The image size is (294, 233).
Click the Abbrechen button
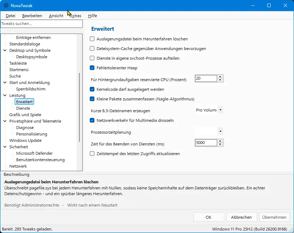click(x=241, y=217)
